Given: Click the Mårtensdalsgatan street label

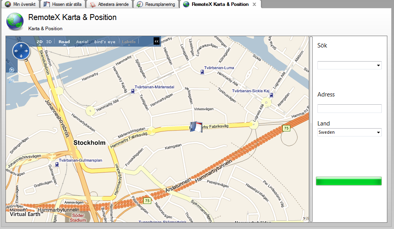Looking at the screenshot, I should pos(132,133).
